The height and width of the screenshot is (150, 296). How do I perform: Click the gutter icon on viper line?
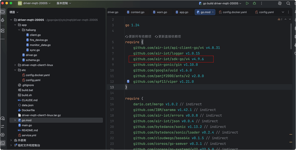[x=128, y=81]
